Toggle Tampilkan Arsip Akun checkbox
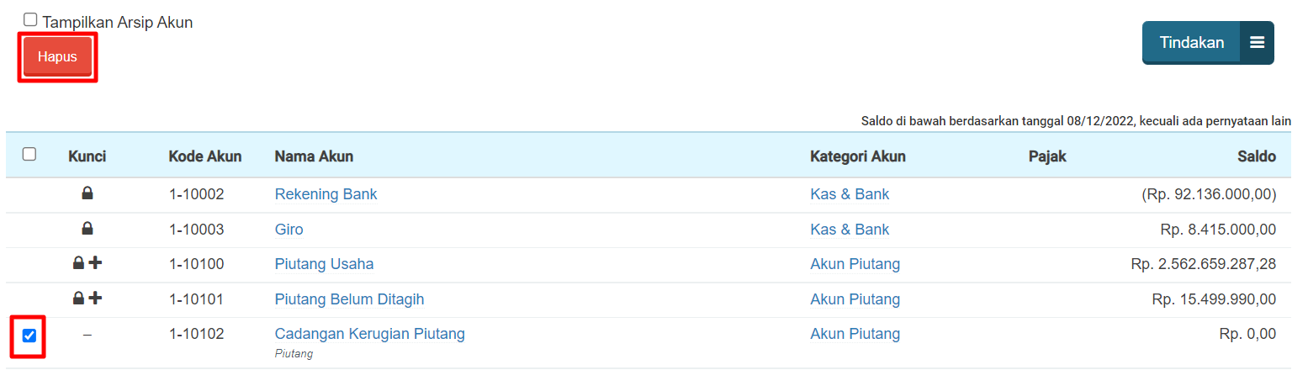The width and height of the screenshot is (1308, 370). click(x=30, y=20)
